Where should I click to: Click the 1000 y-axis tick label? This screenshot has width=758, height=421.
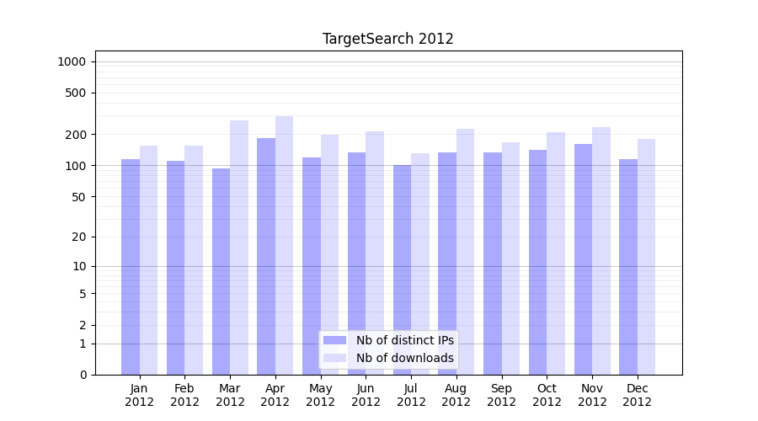72,61
